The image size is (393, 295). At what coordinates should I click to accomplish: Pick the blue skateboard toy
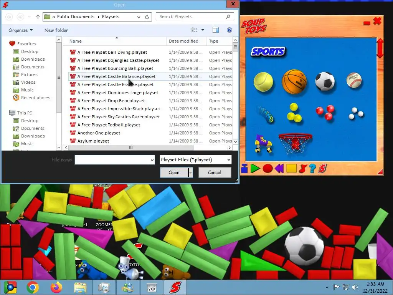coord(265,114)
